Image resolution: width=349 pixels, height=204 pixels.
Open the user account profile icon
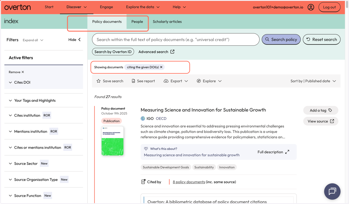click(311, 7)
